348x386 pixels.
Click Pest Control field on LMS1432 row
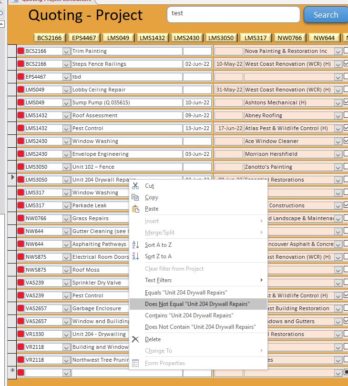(127, 128)
